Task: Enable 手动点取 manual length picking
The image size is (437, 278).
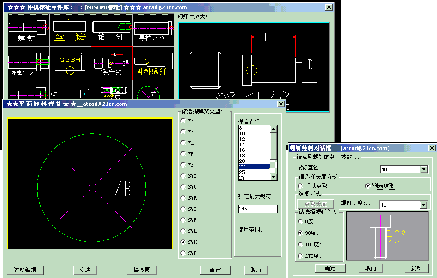Action: pyautogui.click(x=301, y=186)
